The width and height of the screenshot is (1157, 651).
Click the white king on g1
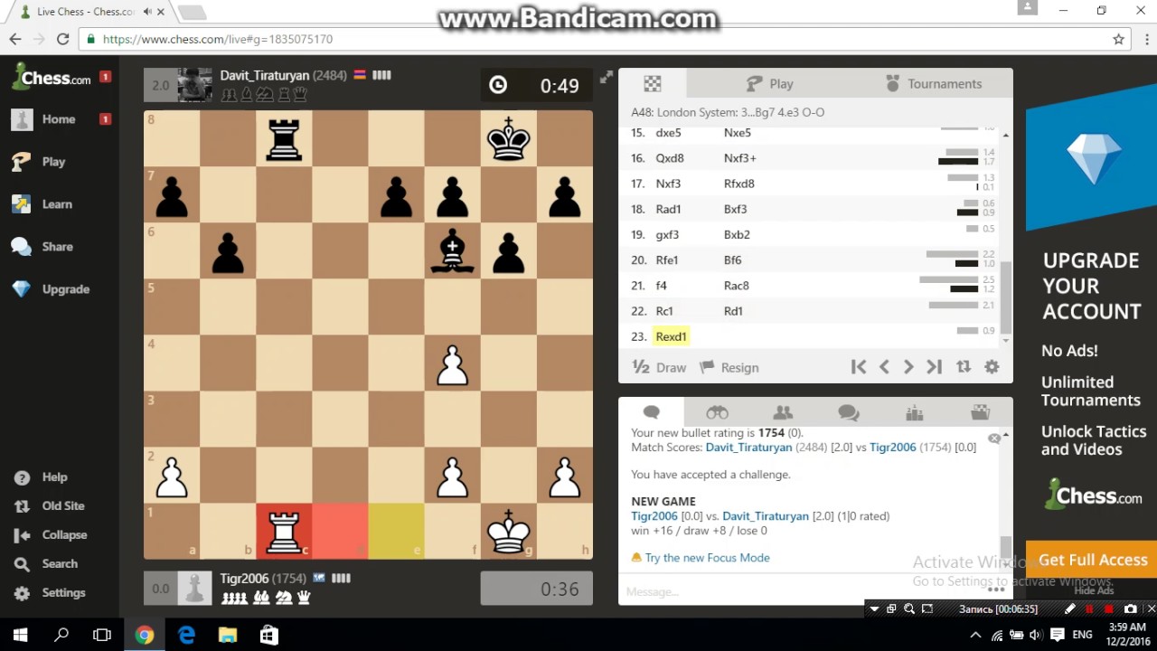pyautogui.click(x=508, y=532)
